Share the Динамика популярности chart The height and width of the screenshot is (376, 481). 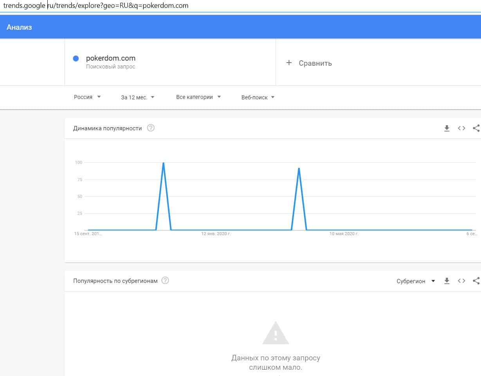[476, 128]
